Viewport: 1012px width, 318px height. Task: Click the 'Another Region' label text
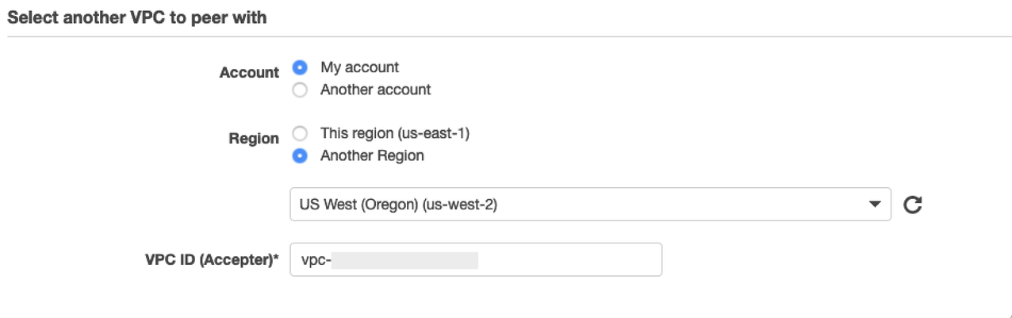(372, 155)
